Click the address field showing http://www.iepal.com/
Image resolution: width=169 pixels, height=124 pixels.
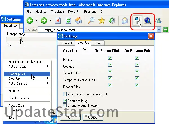coord(97,30)
